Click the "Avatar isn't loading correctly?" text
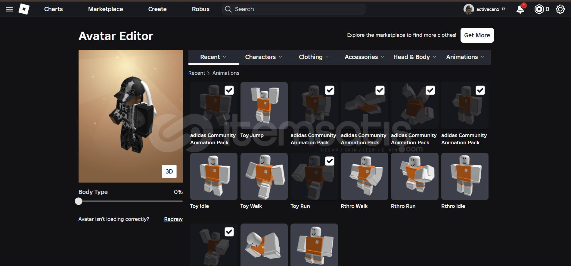 coord(114,219)
